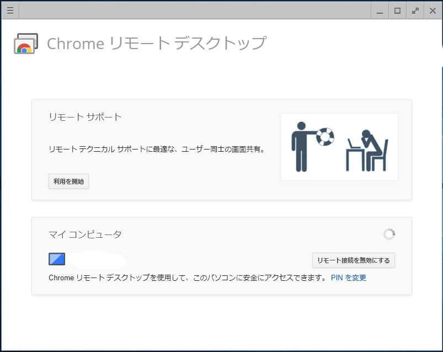This screenshot has width=443, height=352.
Task: Close the Chrome Remote Desktop window
Action: click(x=433, y=10)
